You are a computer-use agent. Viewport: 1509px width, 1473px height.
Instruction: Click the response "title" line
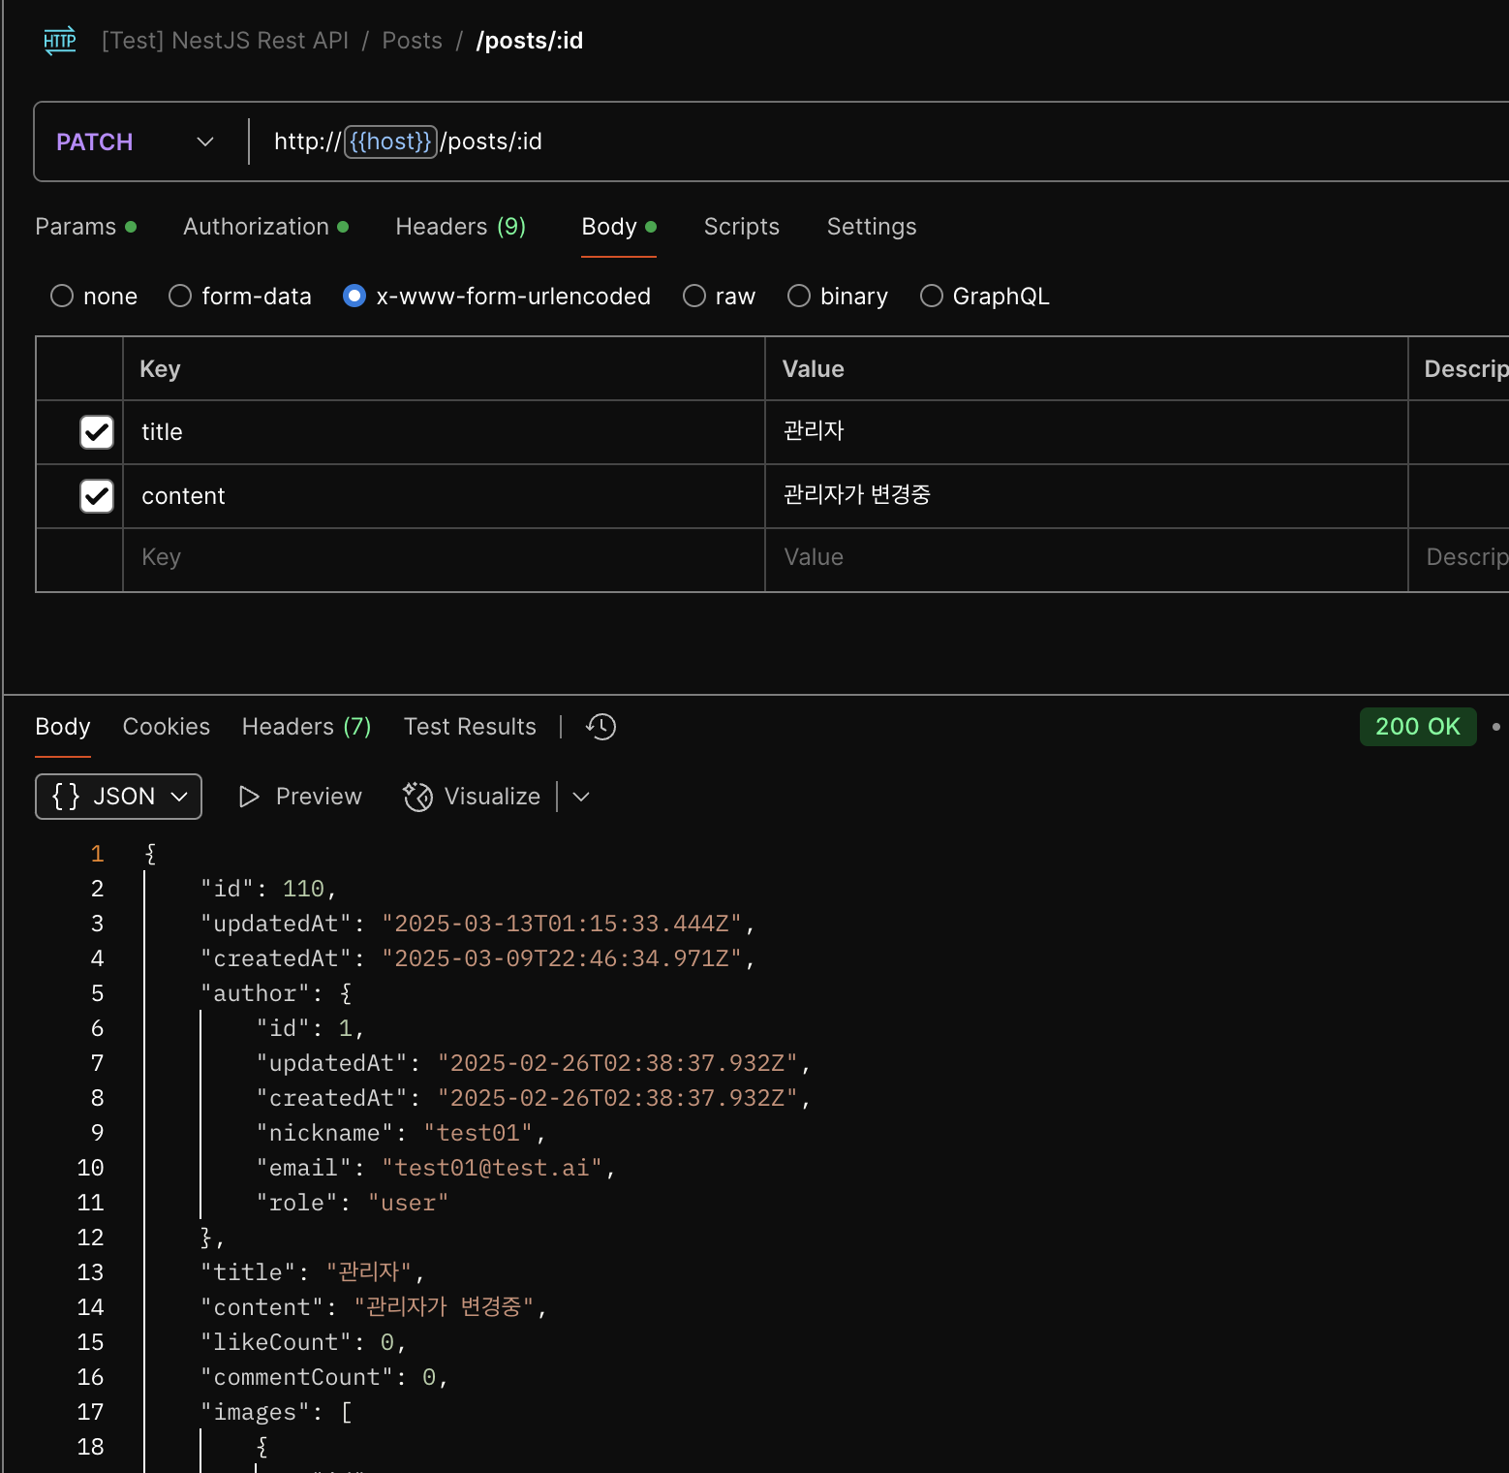[312, 1272]
